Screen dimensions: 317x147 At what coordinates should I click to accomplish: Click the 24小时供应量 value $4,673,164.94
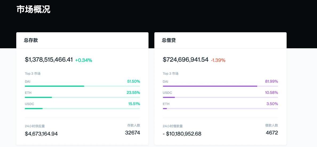tap(41, 134)
